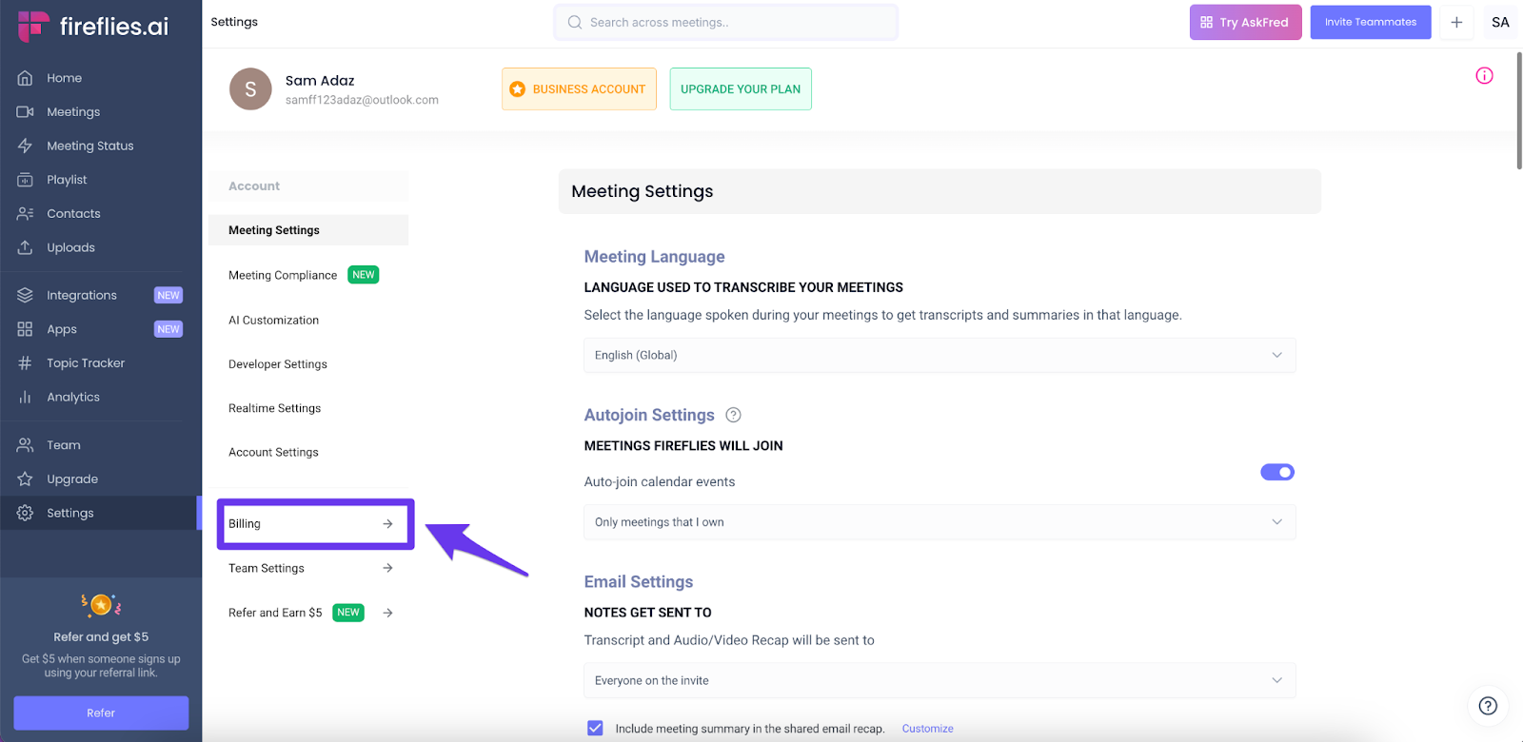The height and width of the screenshot is (742, 1523).
Task: Click the plus icon in top bar
Action: point(1456,23)
